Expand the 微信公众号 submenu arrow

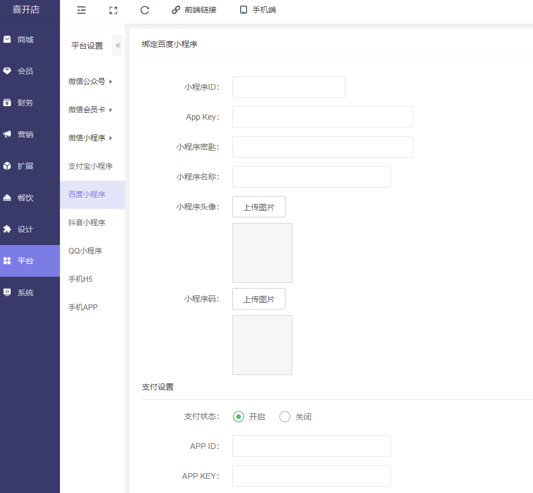tap(110, 81)
